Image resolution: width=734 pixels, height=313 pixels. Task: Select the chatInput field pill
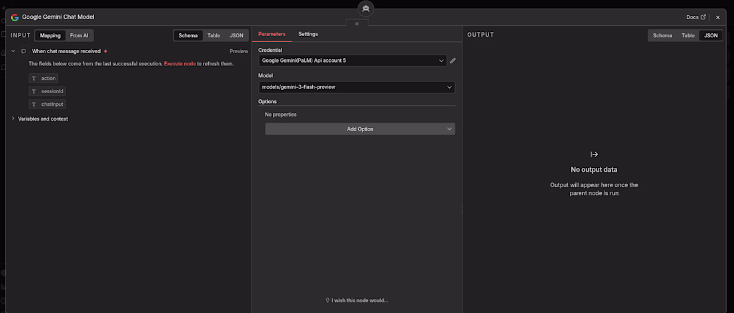[47, 104]
